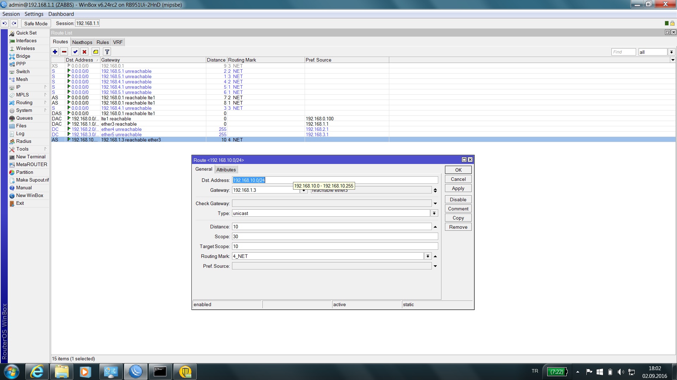Click the blue checkmark enable icon
Image resolution: width=677 pixels, height=380 pixels.
pos(75,52)
